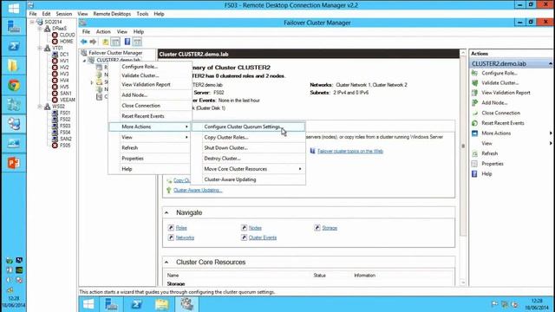
Task: Follow the Roles navigation link
Action: pos(181,228)
